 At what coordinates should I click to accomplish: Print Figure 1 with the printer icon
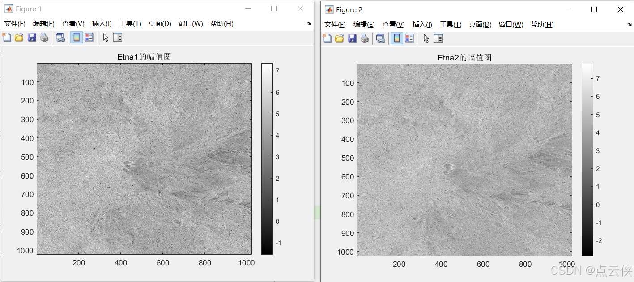44,38
